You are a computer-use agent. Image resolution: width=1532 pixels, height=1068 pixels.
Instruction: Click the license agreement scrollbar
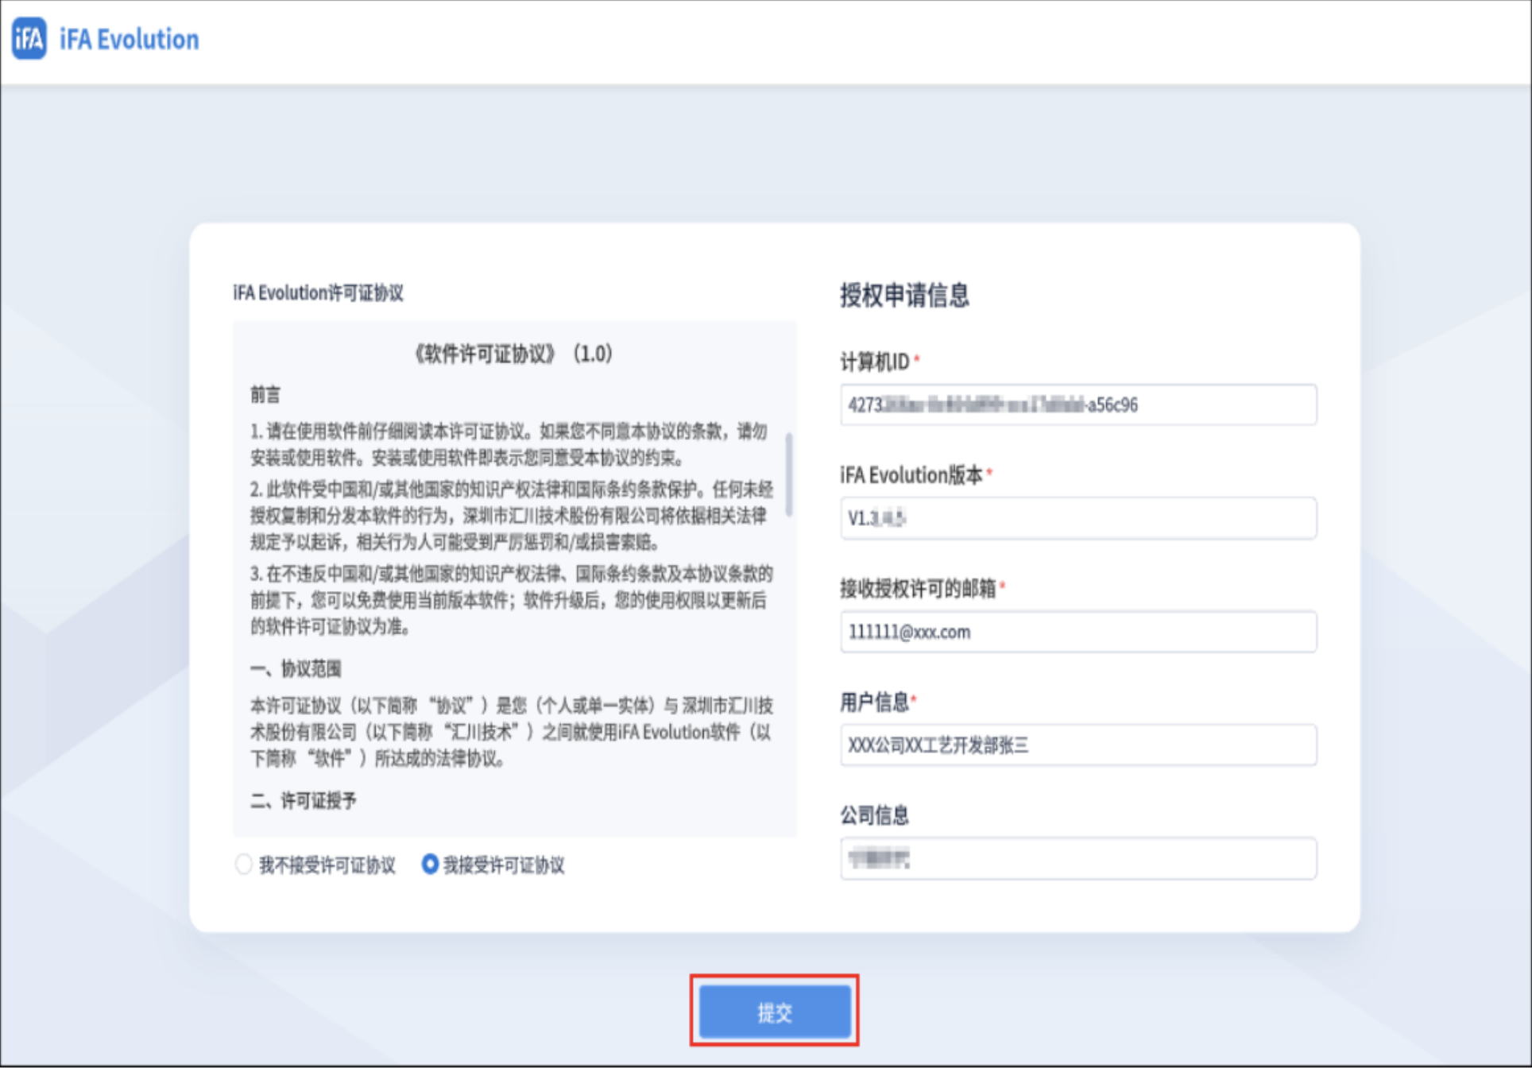pos(788,474)
